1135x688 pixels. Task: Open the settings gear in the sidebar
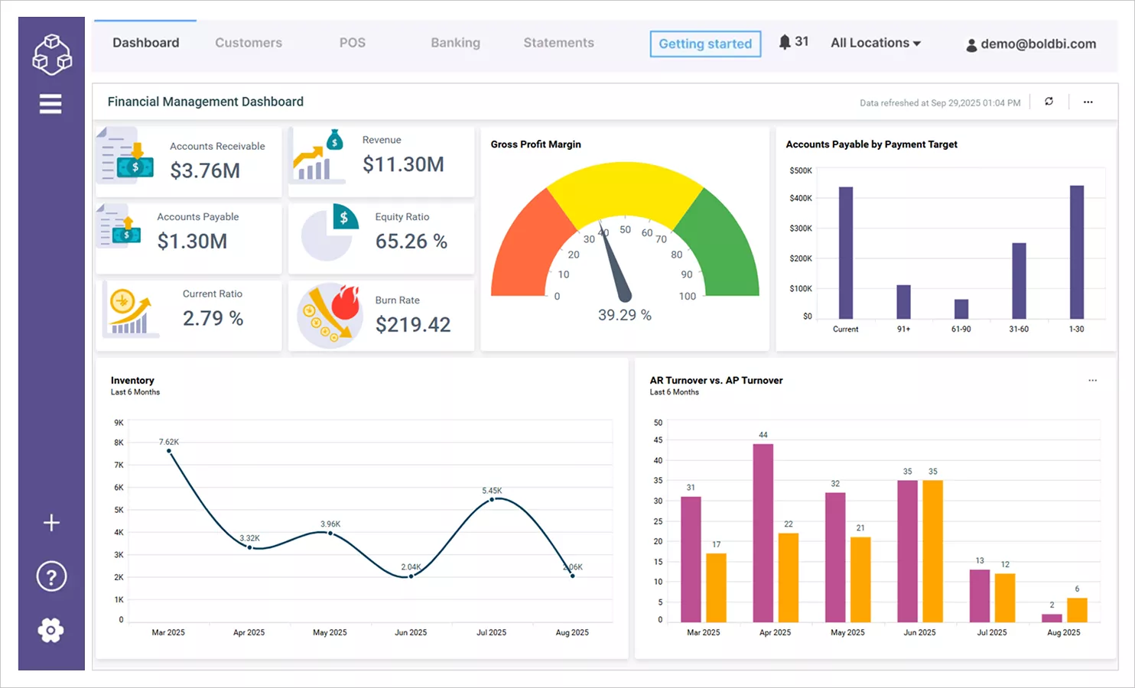coord(50,630)
